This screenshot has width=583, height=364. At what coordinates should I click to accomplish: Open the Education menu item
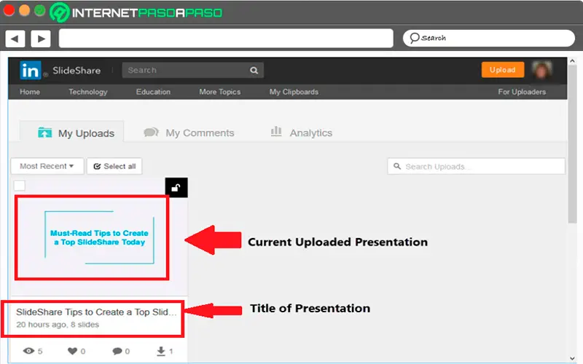click(x=153, y=92)
